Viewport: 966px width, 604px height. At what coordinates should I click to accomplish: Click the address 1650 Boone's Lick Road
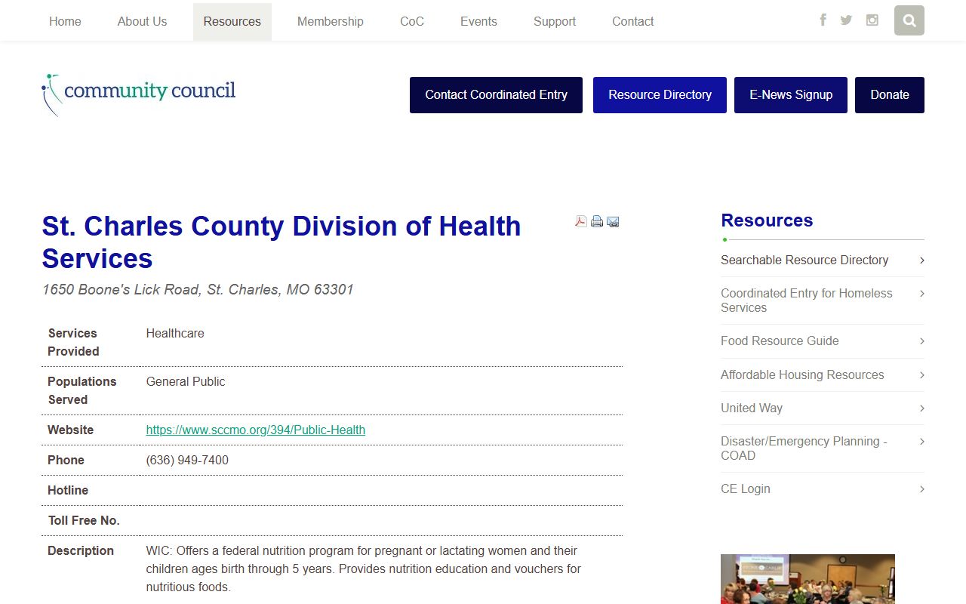(198, 289)
